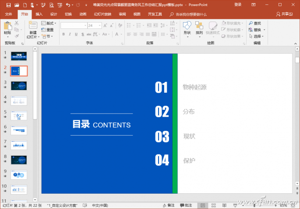Click the New document icon in quick access toolbar
The width and height of the screenshot is (300, 209).
(x=25, y=5)
